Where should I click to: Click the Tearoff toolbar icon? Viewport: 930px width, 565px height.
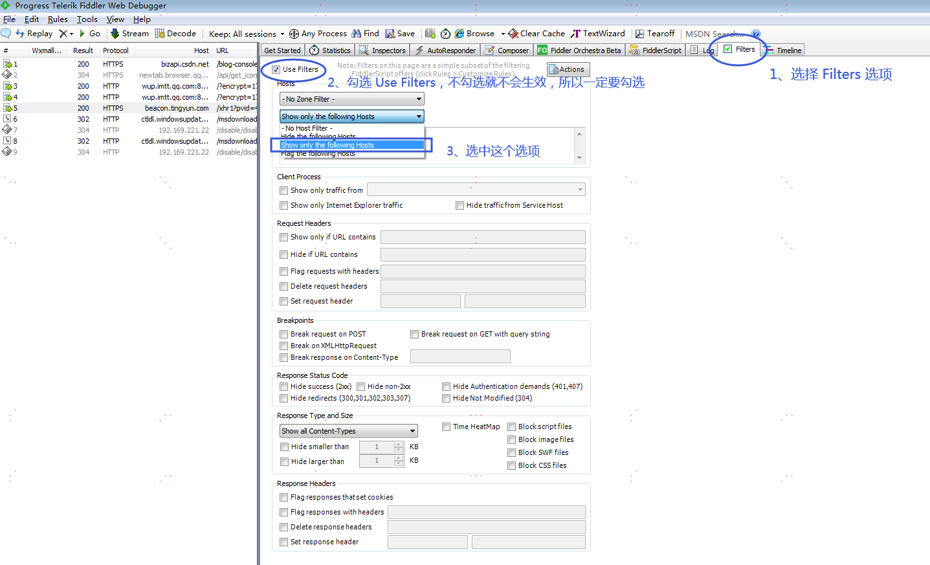(x=655, y=33)
